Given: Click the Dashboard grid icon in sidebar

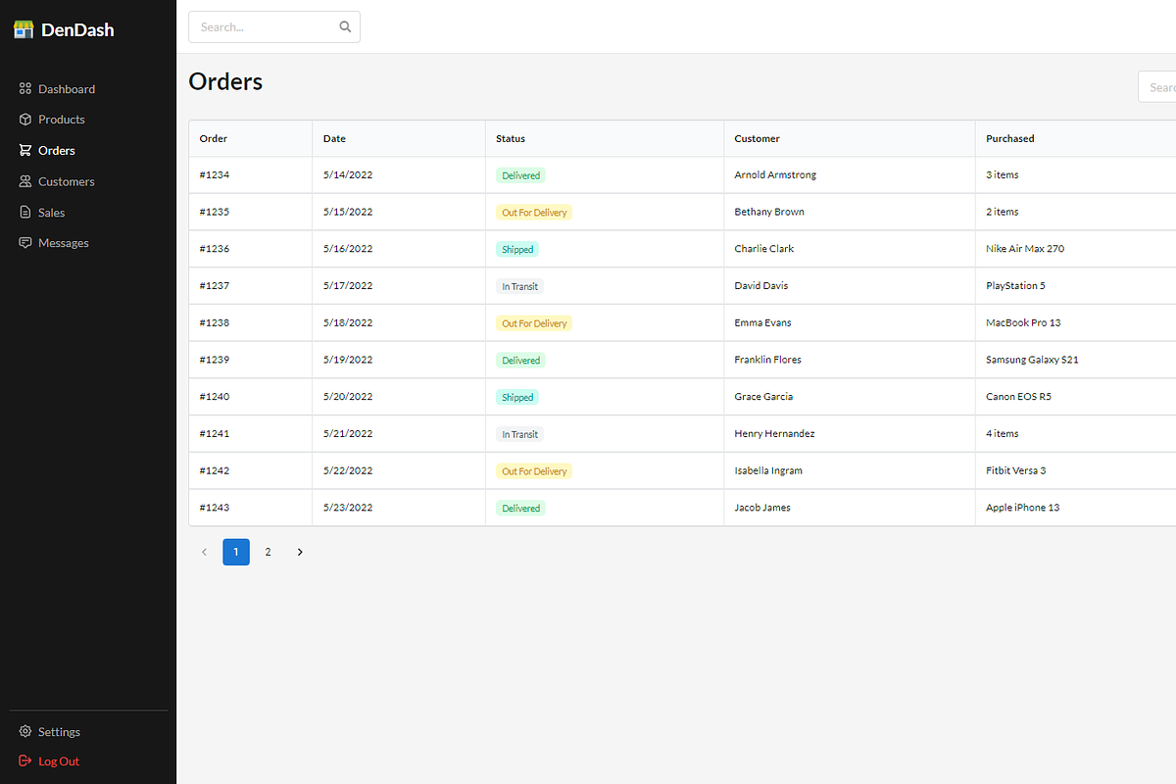Looking at the screenshot, I should pos(25,88).
